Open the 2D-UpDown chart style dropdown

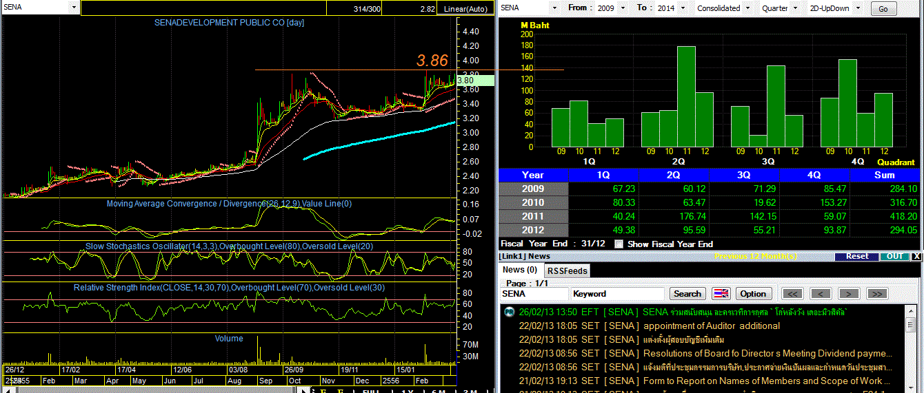pyautogui.click(x=859, y=8)
